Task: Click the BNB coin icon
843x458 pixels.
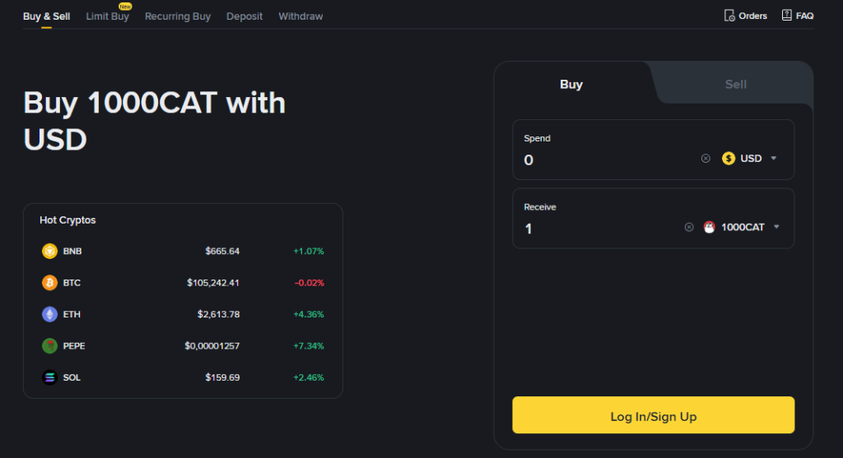Action: (49, 251)
